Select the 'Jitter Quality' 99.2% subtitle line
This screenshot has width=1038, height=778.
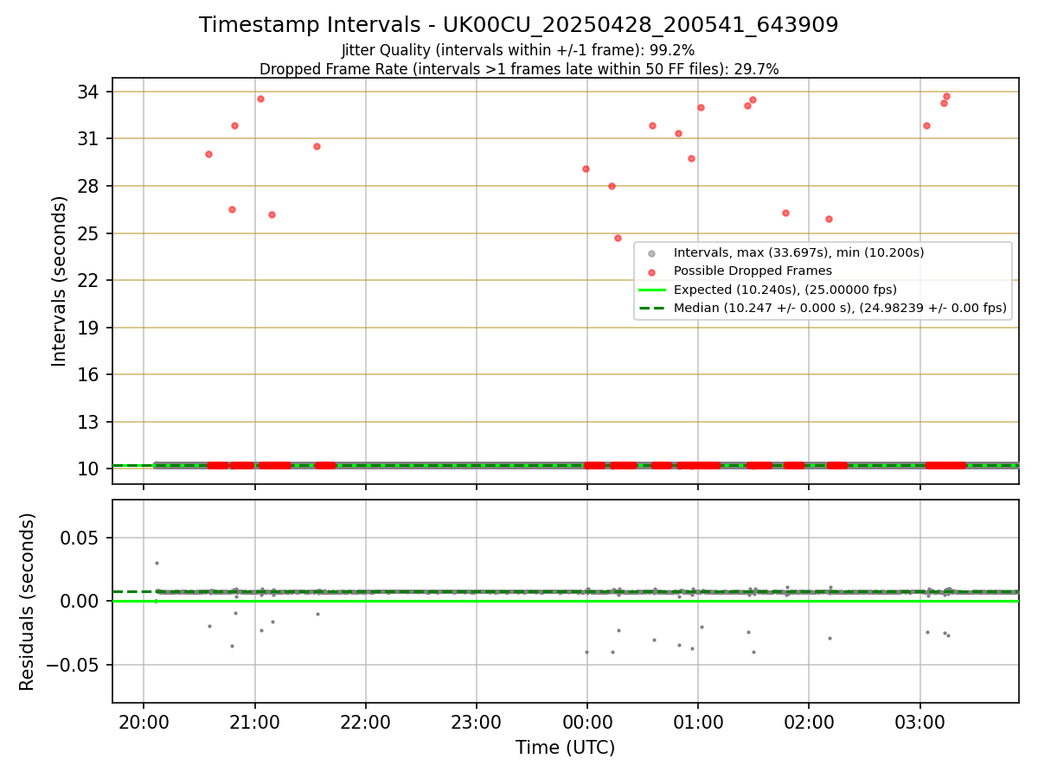click(x=518, y=50)
